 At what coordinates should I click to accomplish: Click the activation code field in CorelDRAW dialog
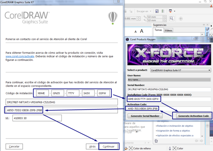[x=62, y=110]
